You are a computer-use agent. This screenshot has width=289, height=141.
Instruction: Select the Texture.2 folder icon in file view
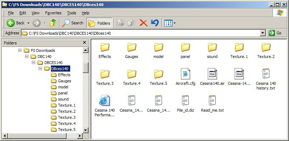(266, 47)
